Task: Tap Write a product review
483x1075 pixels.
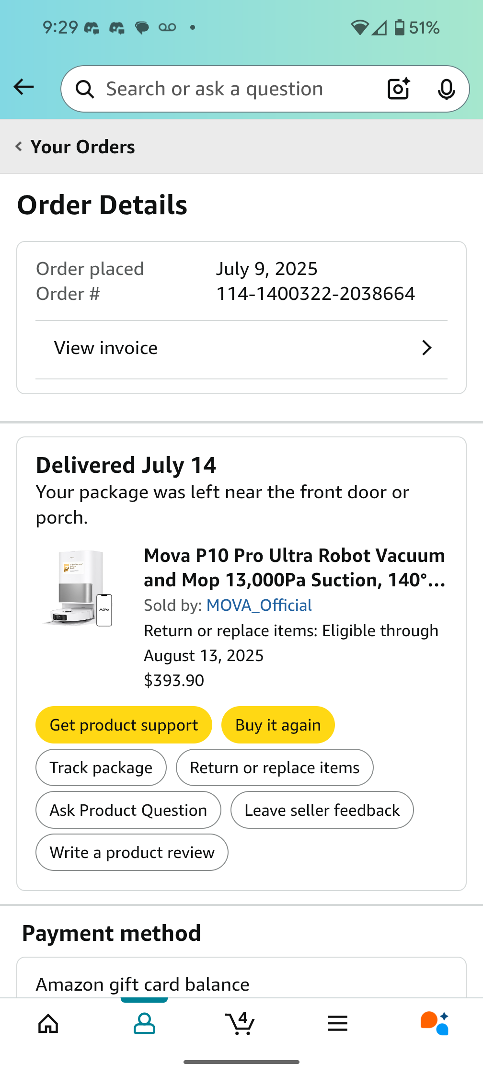Action: pyautogui.click(x=132, y=852)
